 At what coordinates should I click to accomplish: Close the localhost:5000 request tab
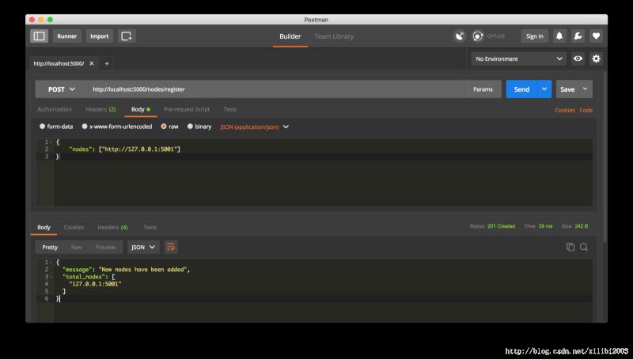coord(92,63)
